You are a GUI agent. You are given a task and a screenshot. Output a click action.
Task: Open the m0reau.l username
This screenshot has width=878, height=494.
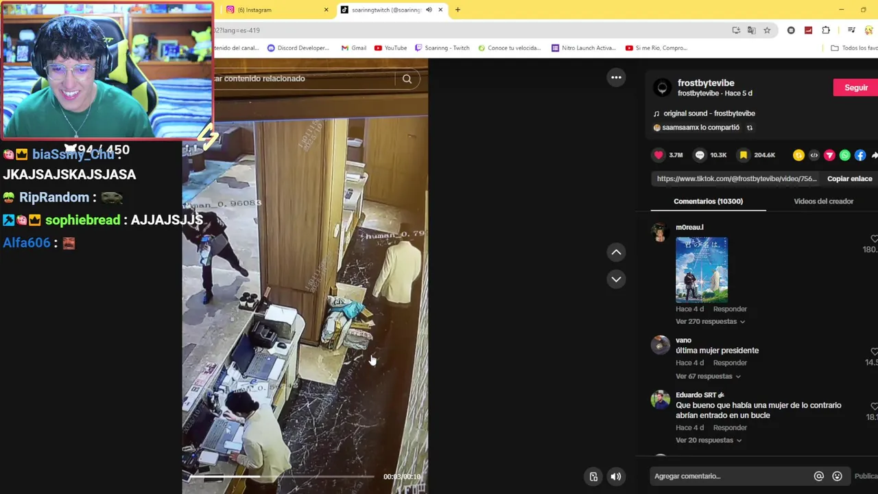(689, 227)
